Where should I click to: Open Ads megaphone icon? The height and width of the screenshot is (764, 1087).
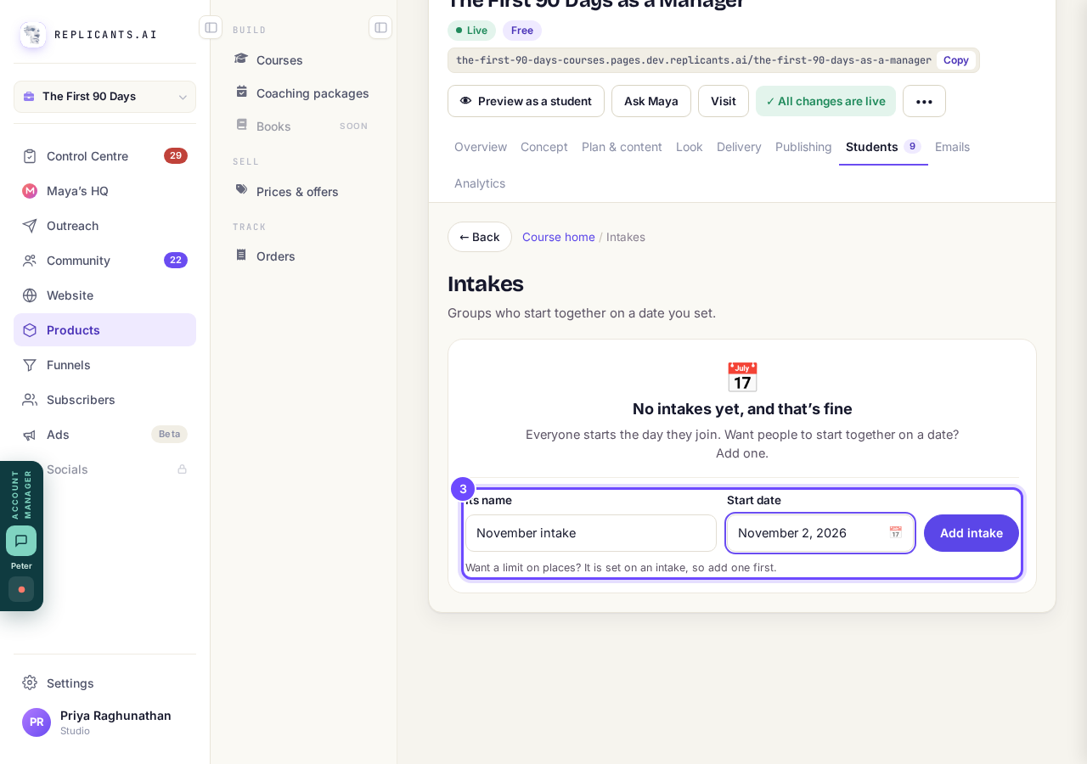click(x=30, y=435)
